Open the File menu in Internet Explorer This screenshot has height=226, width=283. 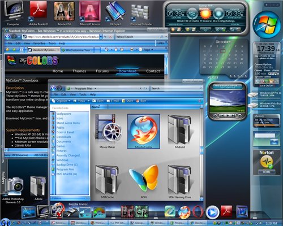click(10, 44)
